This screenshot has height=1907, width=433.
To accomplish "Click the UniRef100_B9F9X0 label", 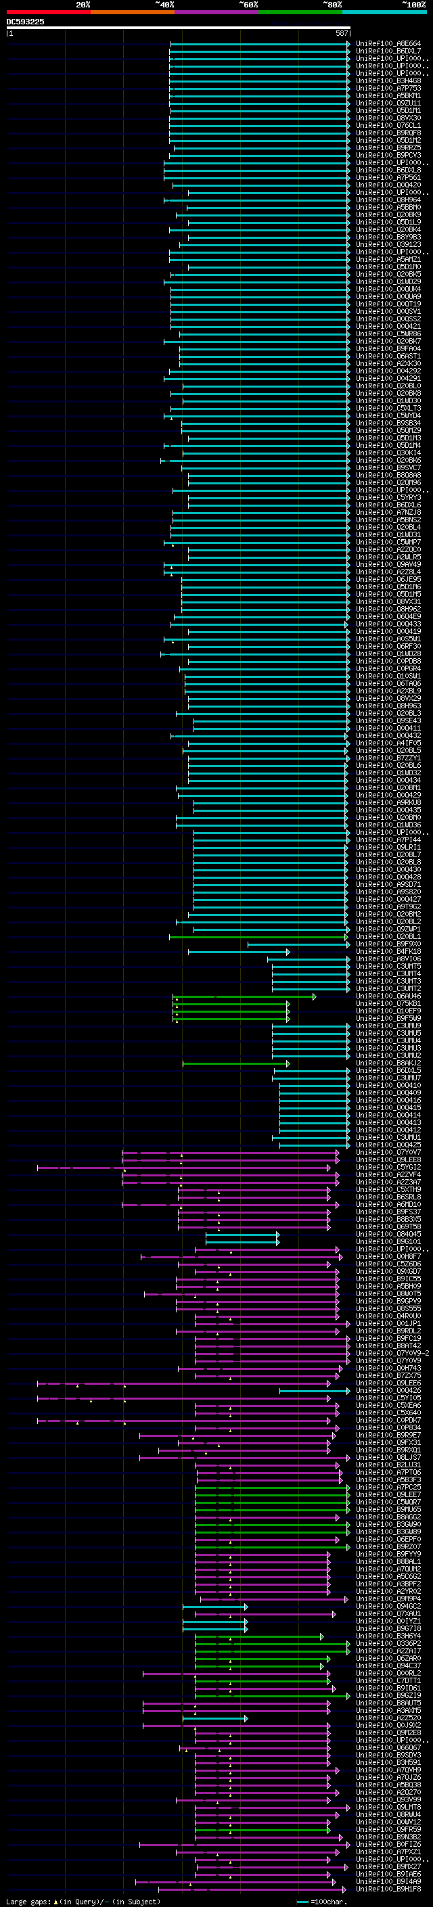I will pos(388,944).
